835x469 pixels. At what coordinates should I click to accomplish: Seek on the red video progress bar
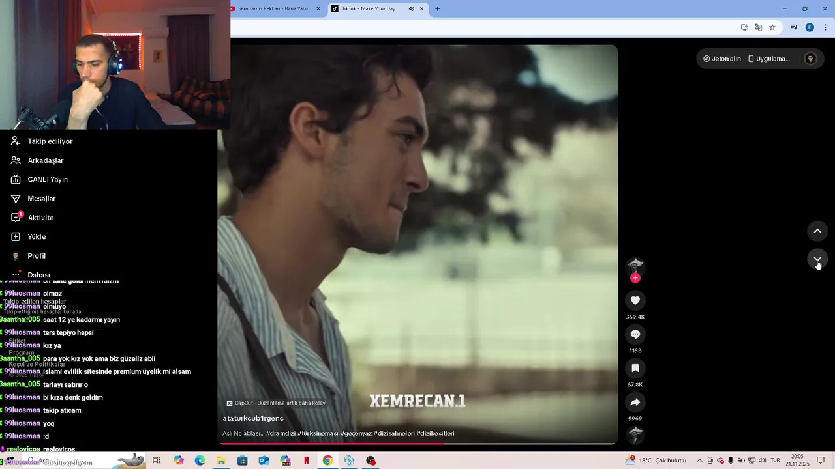417,444
